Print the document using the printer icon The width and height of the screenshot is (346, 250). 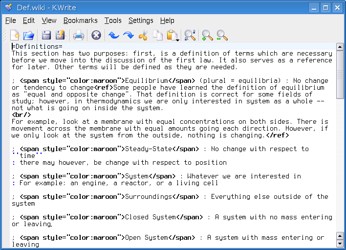(79, 35)
